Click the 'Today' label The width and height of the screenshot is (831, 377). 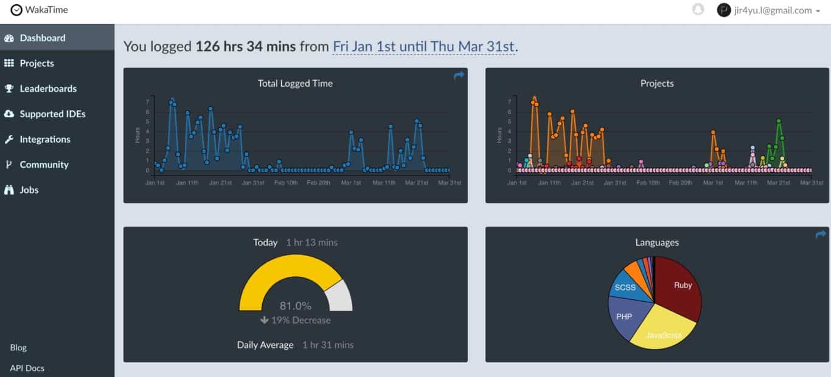pos(265,242)
